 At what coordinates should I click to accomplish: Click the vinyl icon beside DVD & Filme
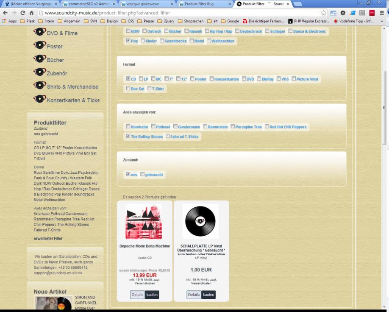[40, 32]
